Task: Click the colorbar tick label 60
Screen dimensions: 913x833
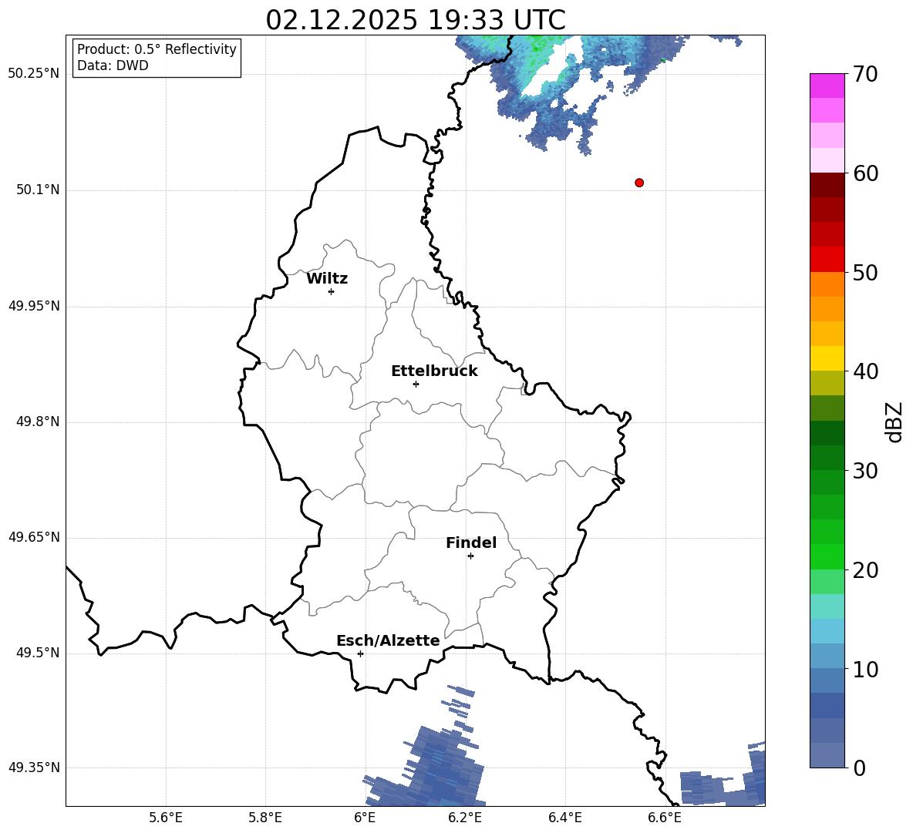Action: (865, 173)
